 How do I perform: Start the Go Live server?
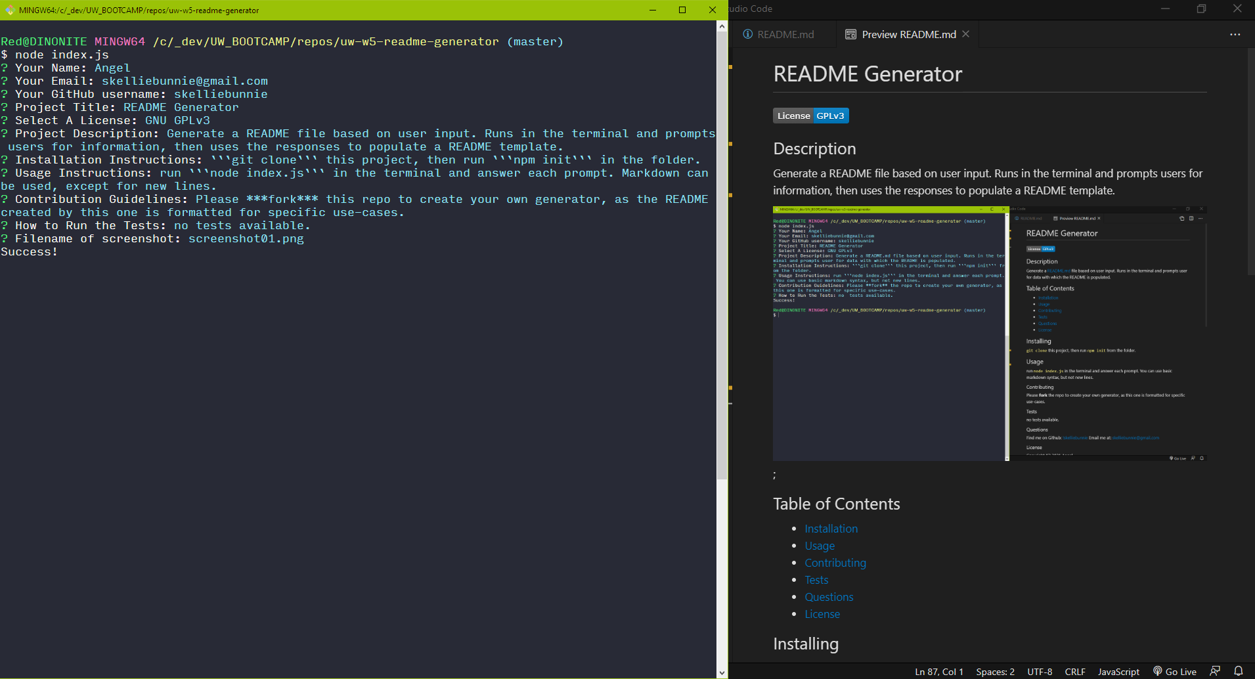coord(1175,671)
